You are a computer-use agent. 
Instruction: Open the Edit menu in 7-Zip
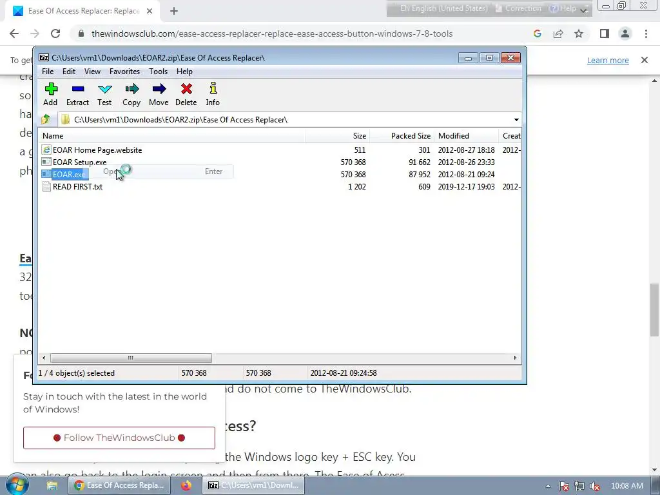tap(68, 72)
